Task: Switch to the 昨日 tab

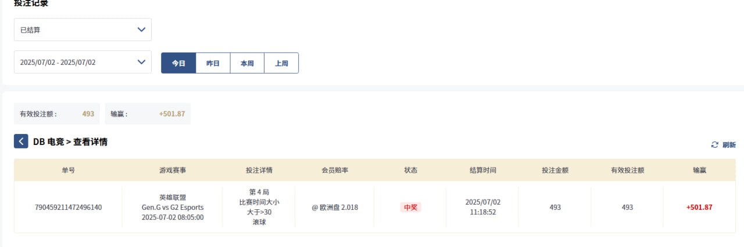Action: click(x=213, y=63)
